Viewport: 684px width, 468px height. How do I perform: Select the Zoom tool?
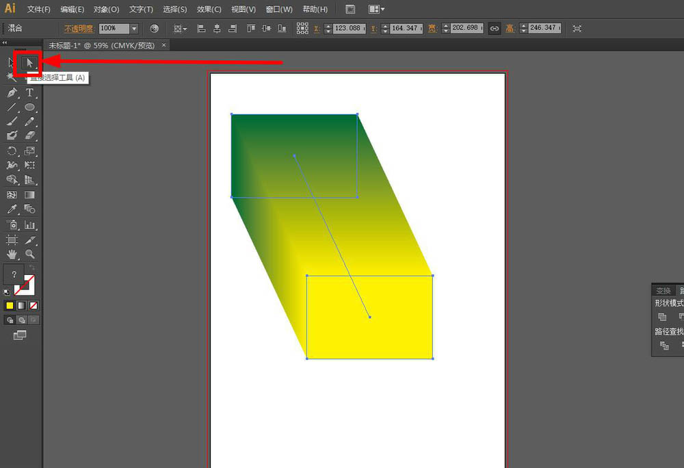point(29,254)
